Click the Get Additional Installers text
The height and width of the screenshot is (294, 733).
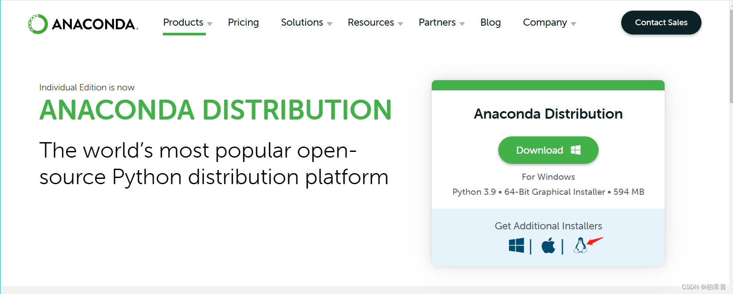click(x=548, y=226)
